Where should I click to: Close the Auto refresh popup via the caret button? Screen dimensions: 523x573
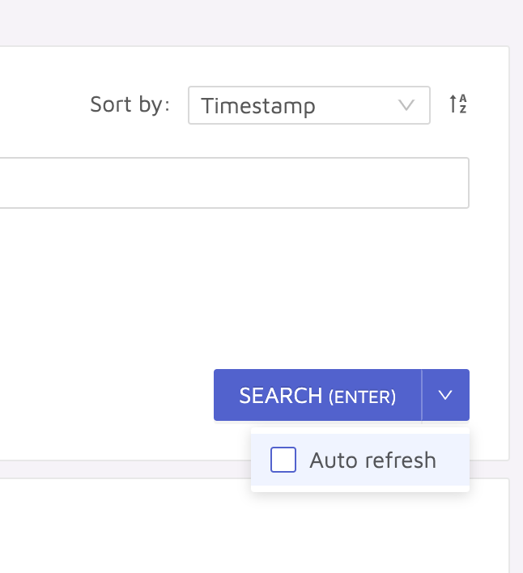445,395
